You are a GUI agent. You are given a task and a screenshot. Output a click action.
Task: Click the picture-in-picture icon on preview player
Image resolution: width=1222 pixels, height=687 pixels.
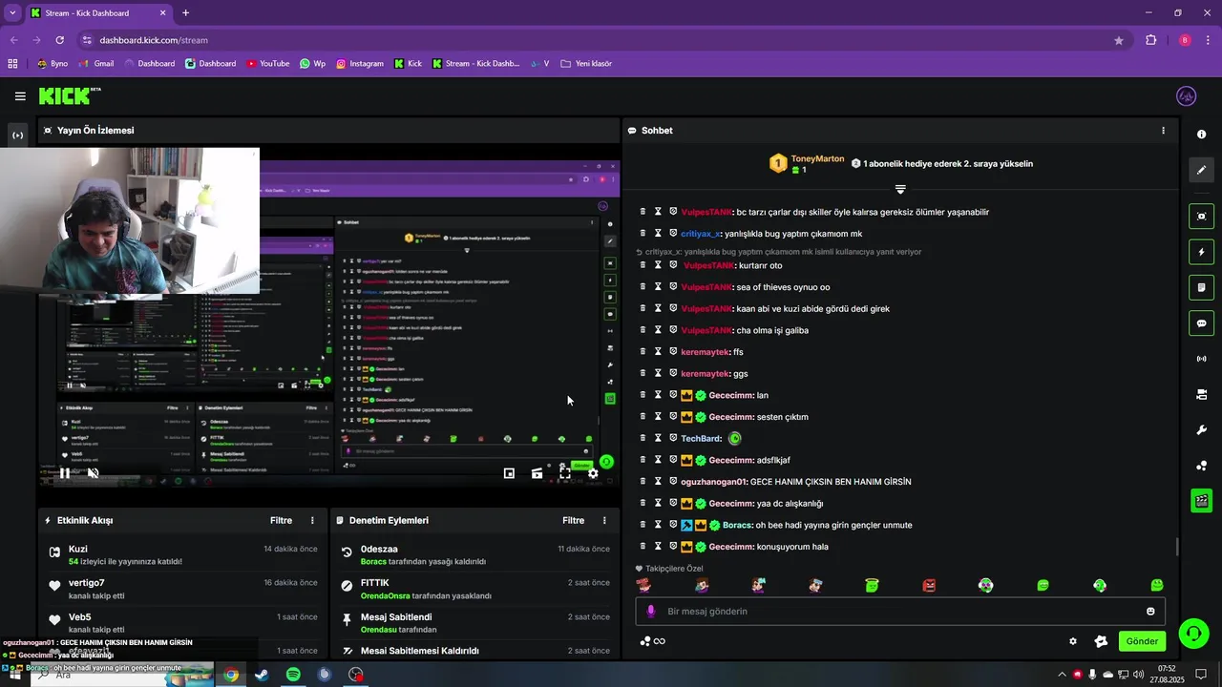click(509, 472)
